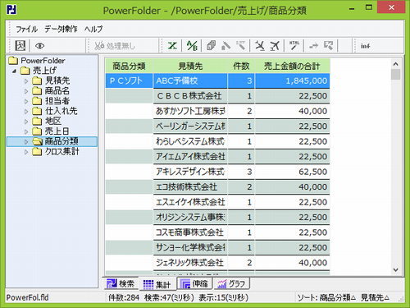Image resolution: width=410 pixels, height=308 pixels.
Task: Click the landing airplane import icon
Action: [x=260, y=46]
